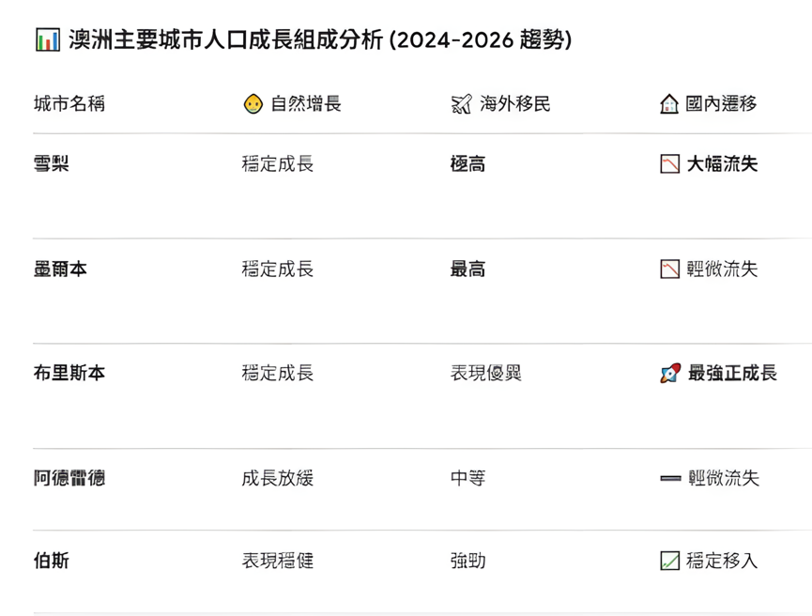Viewport: 812px width, 616px height.
Task: Select the 城市名稱 column header
Action: coord(69,104)
